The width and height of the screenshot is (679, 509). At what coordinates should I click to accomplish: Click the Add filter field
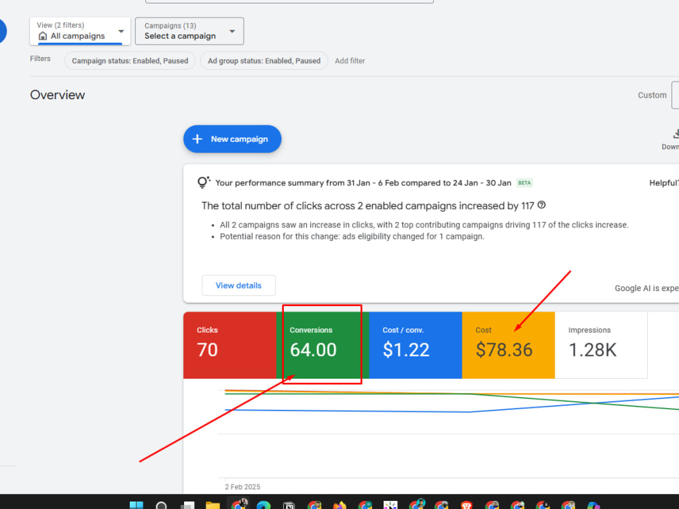point(350,60)
